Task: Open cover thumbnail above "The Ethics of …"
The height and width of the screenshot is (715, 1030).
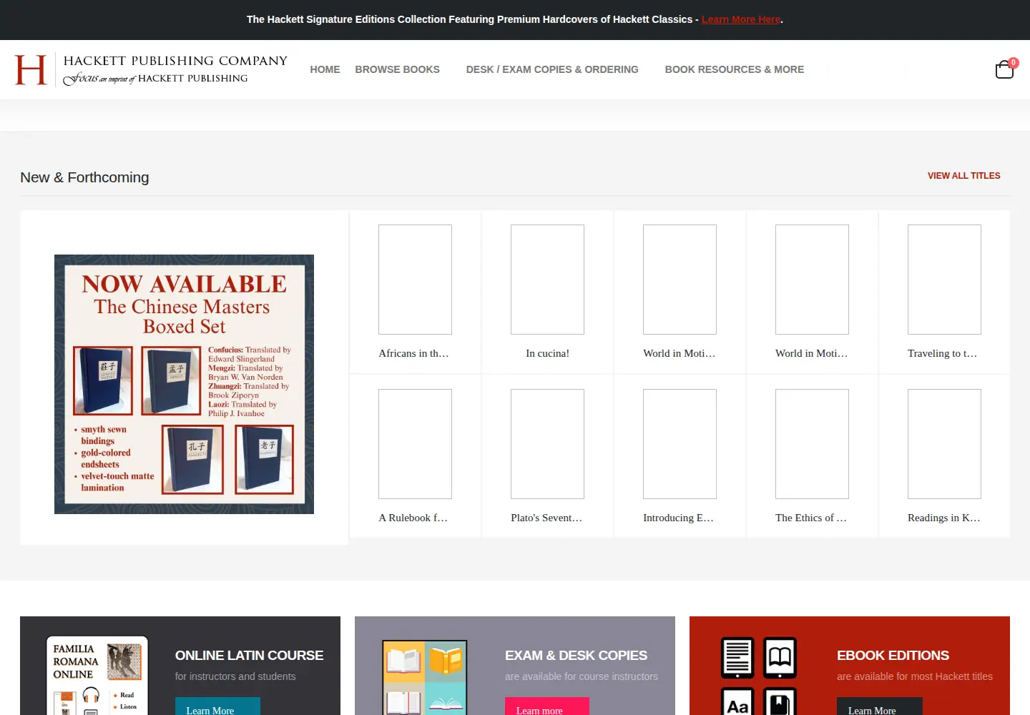Action: 812,444
